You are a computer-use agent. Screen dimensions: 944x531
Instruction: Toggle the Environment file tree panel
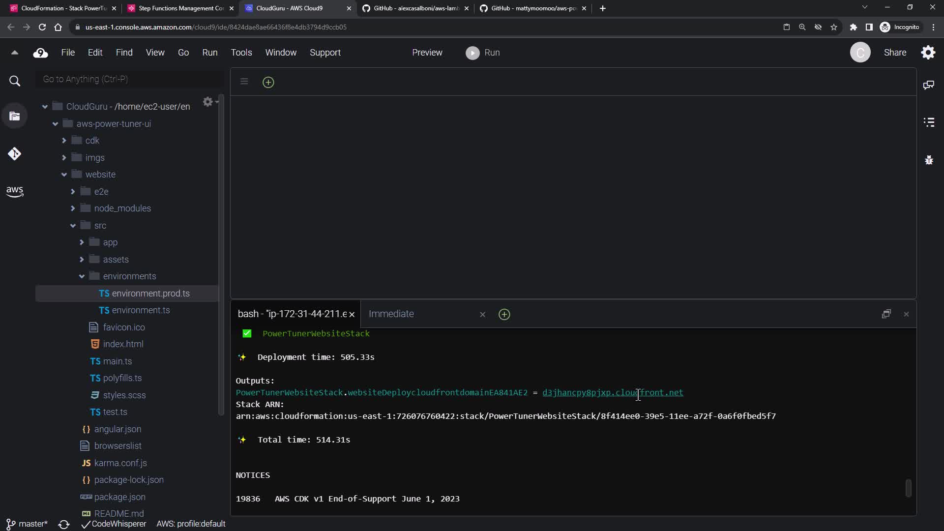[x=14, y=117]
